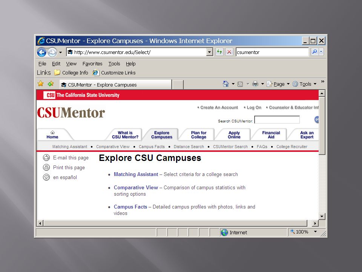The width and height of the screenshot is (362, 272).
Task: Open the Campus Facts bulleted link
Action: 130,207
